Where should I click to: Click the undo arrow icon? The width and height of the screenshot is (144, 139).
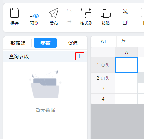[x=69, y=11]
